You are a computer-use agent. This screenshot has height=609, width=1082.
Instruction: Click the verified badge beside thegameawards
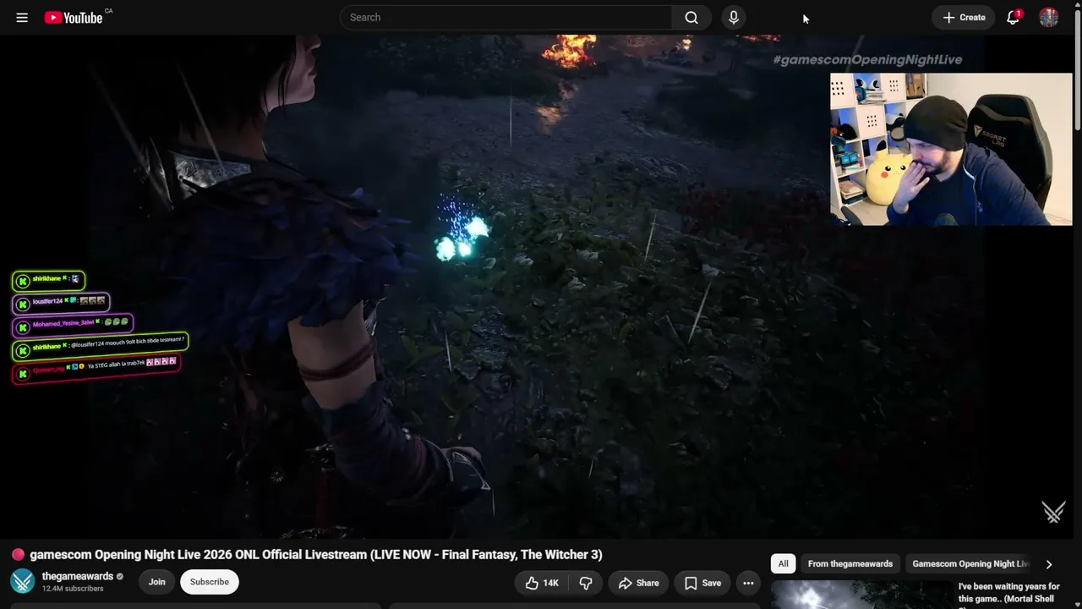120,577
